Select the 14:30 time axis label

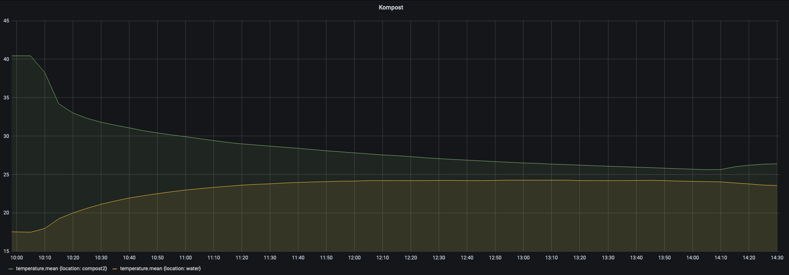pos(777,258)
